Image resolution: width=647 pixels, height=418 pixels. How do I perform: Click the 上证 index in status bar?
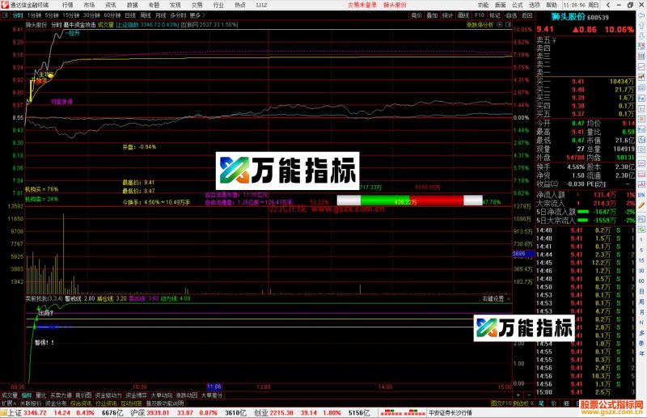tap(15, 412)
